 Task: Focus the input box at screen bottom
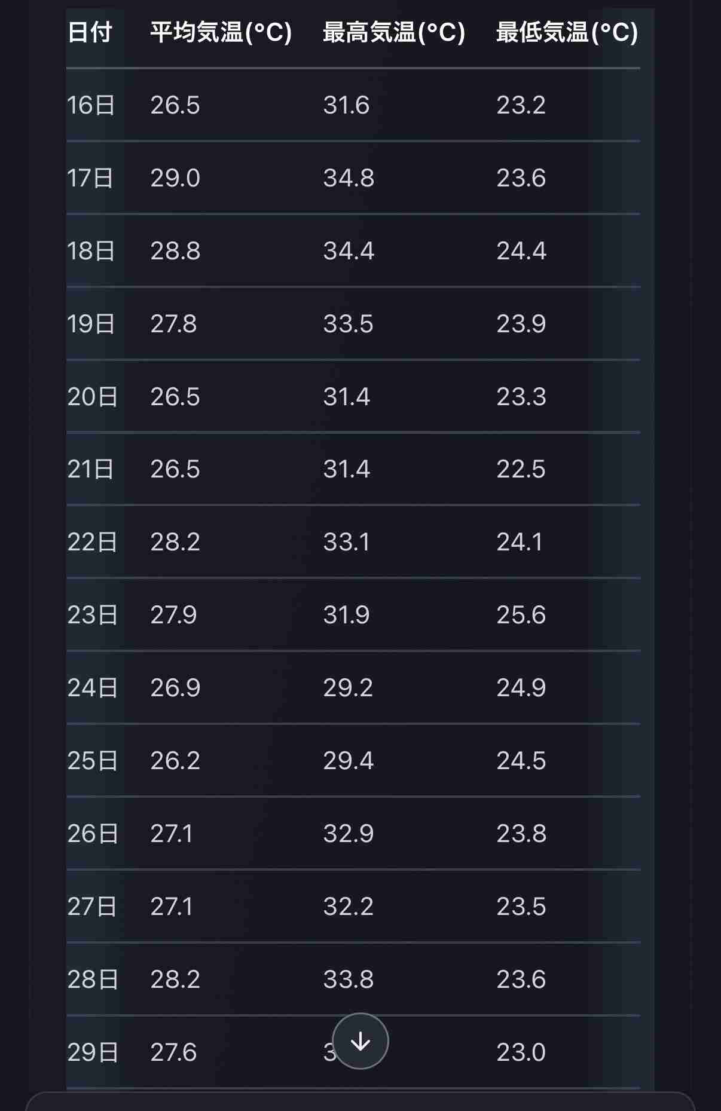point(360,1102)
